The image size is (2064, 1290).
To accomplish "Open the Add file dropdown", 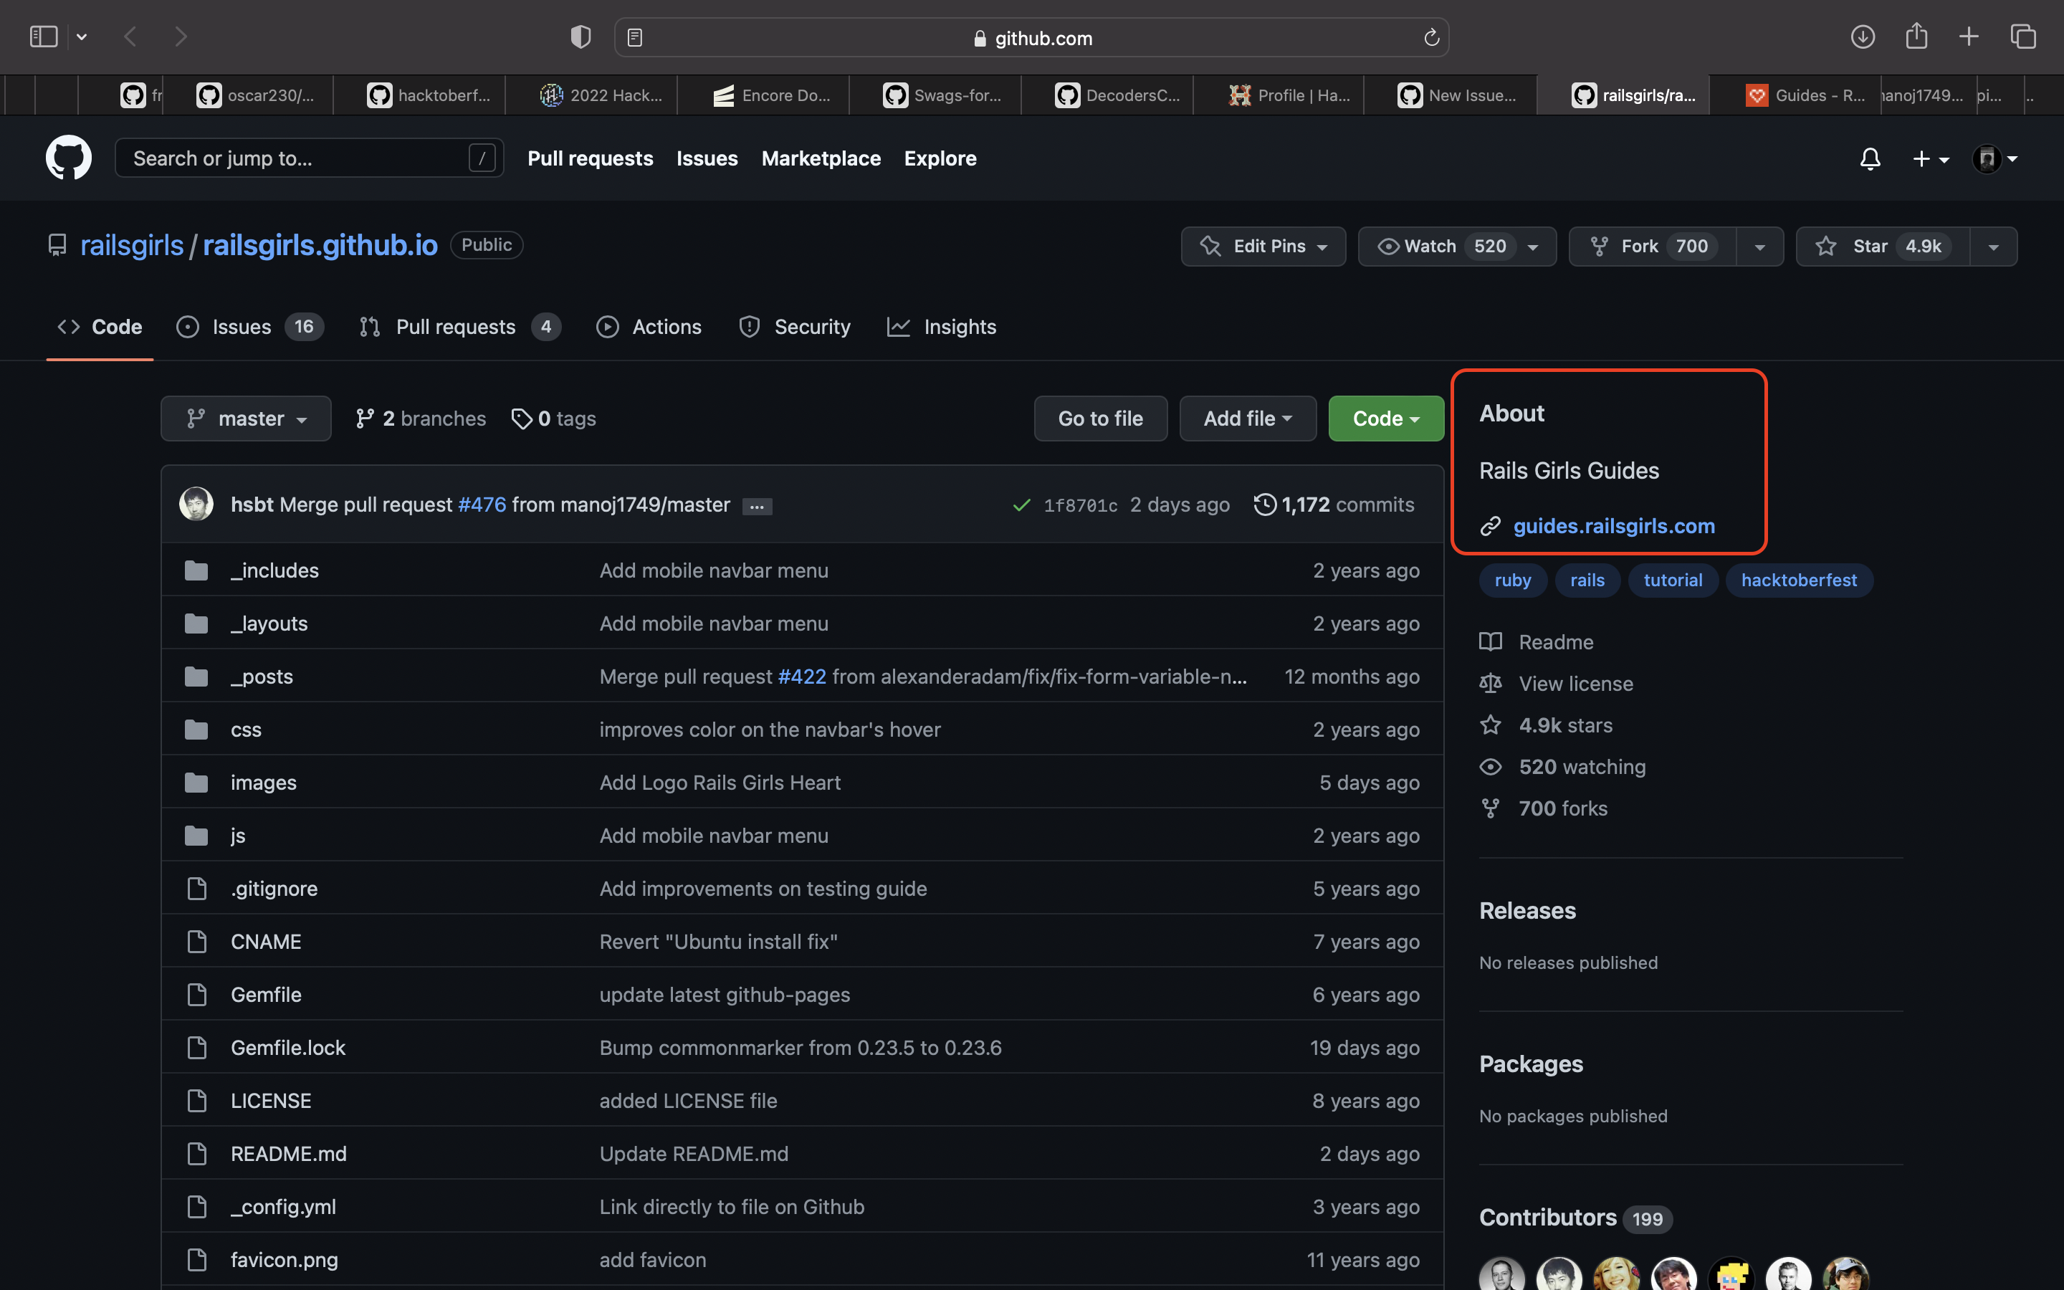I will 1247,418.
